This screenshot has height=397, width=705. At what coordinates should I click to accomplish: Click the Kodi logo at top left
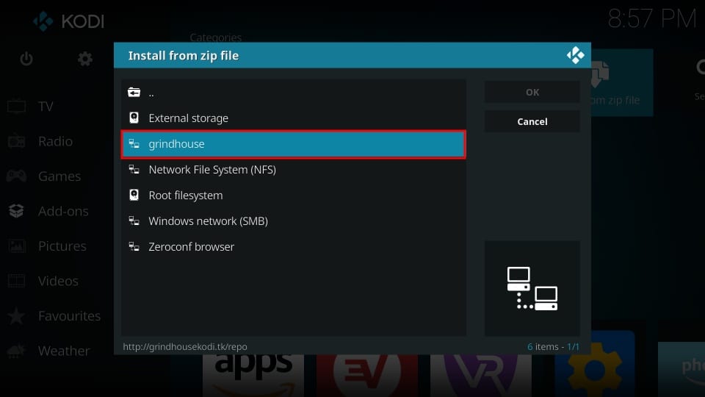pyautogui.click(x=68, y=21)
